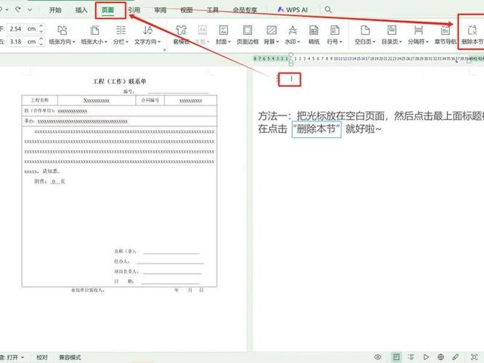Click 校对 (Proofread) in the status bar
484x363 pixels.
click(42, 357)
